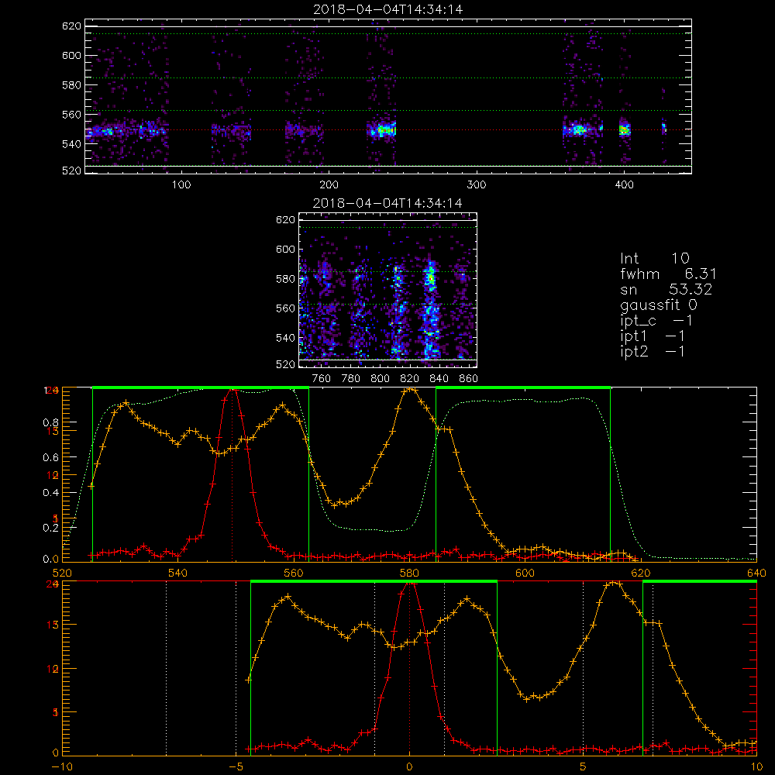Screen dimensions: 775x775
Task: Click x-axis label -5 on bottom plot
Action: 236,767
